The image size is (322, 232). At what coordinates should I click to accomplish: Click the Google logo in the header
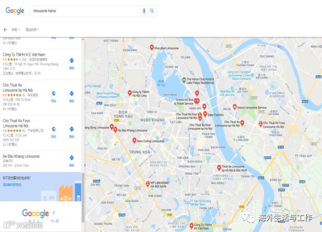click(15, 11)
